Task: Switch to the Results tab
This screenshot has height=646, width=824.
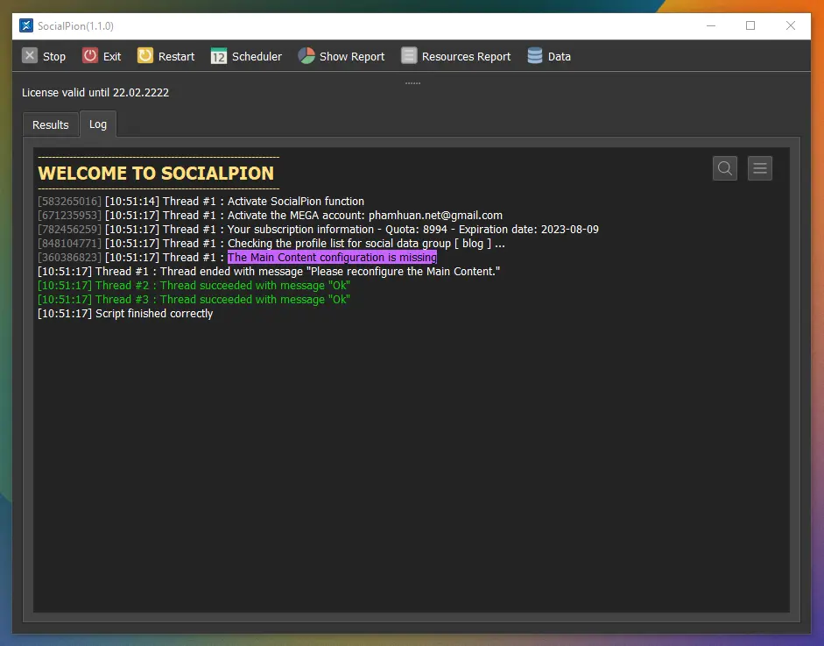Action: click(51, 124)
